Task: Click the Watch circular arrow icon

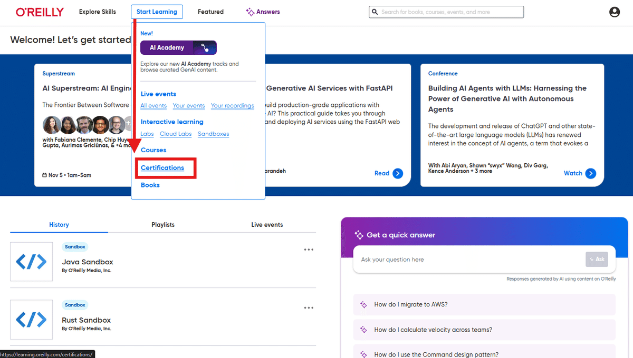Action: tap(591, 173)
